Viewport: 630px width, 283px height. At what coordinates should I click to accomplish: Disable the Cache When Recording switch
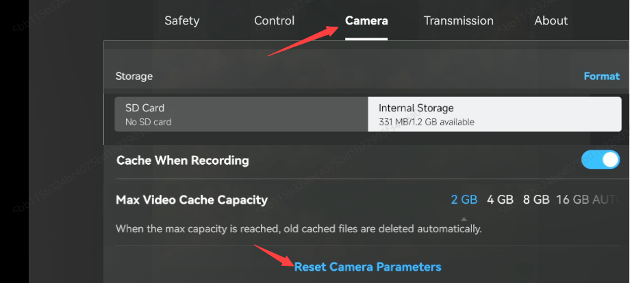(601, 161)
